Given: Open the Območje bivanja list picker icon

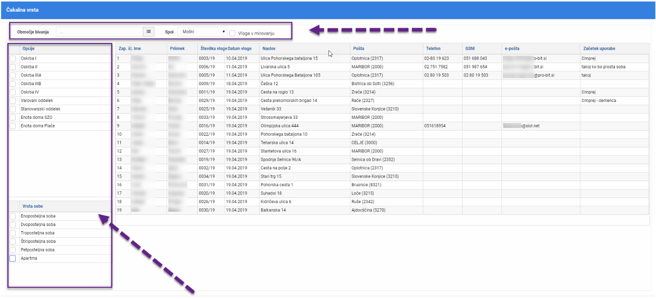Looking at the screenshot, I should pos(148,32).
